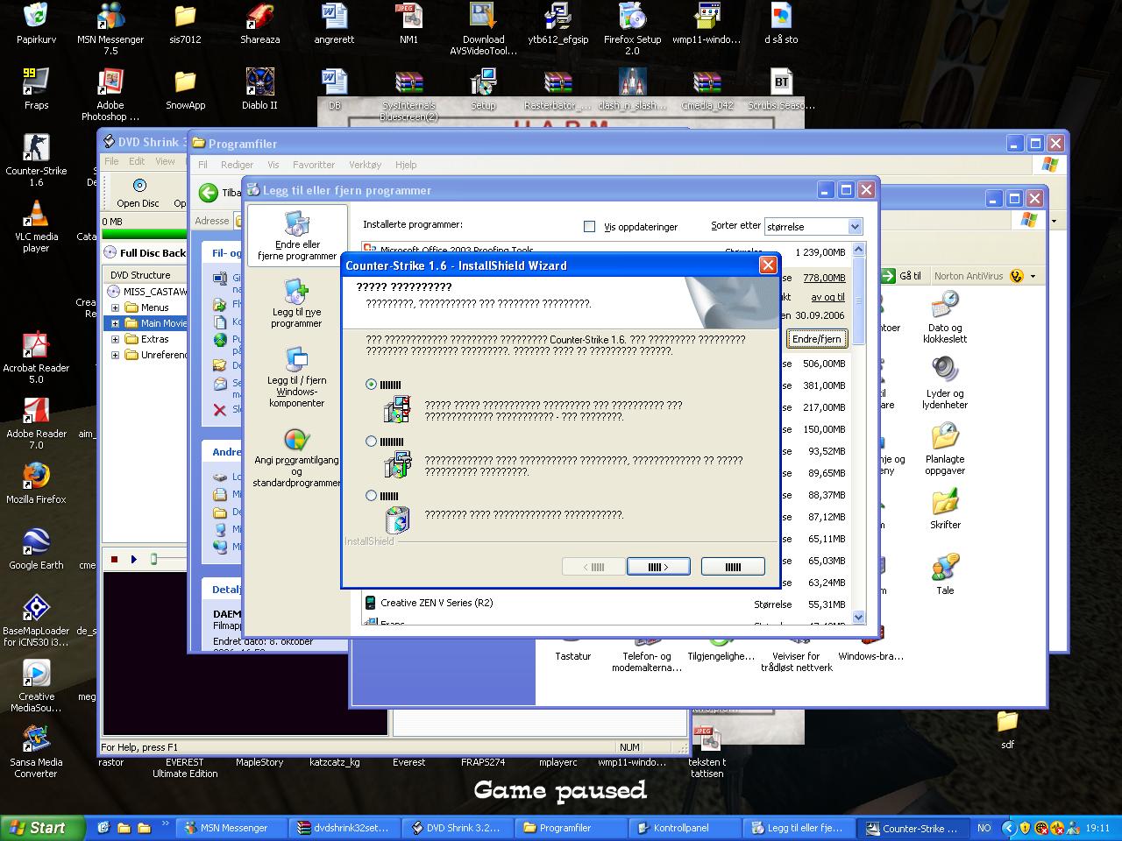Expand the Extras folder in DVD Shrink
This screenshot has width=1122, height=841.
pos(115,339)
